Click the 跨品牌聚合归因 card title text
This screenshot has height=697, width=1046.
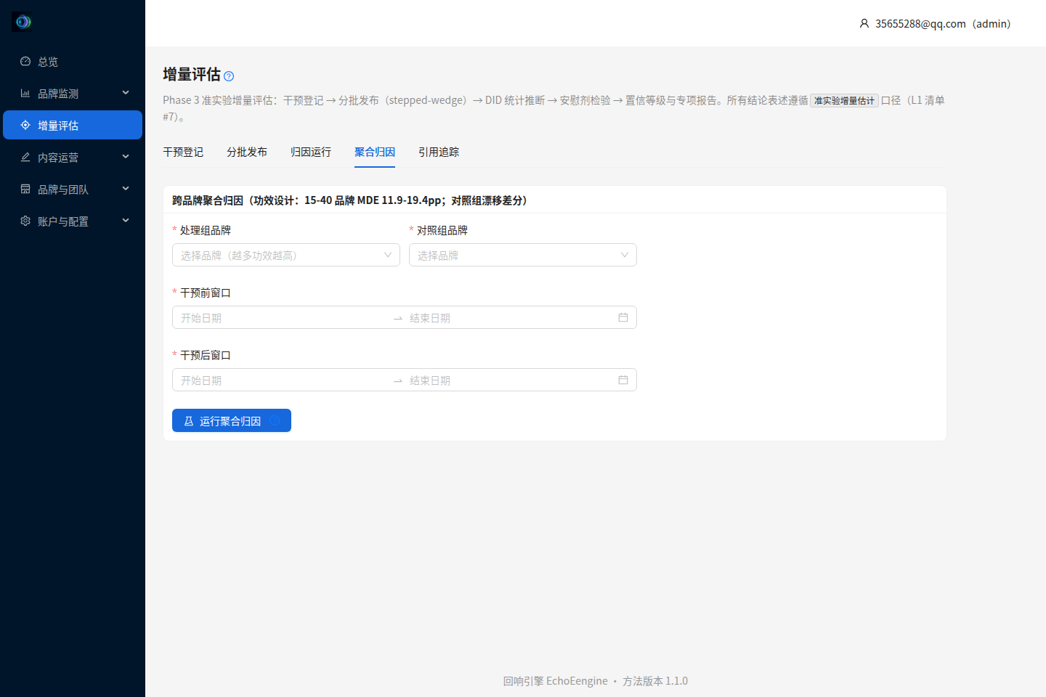coord(349,200)
